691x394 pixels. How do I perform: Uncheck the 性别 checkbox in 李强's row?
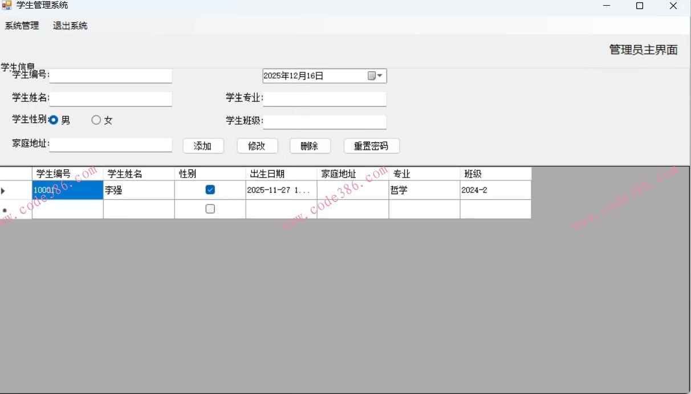[x=210, y=189]
